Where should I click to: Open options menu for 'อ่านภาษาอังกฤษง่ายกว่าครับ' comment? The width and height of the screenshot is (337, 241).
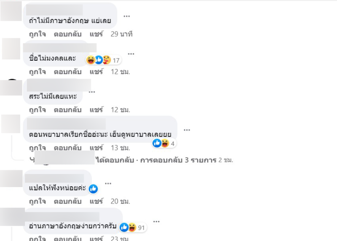[156, 222]
